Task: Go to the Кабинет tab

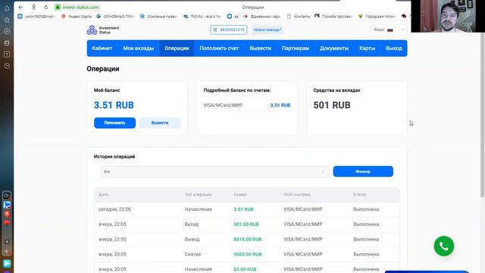Action: coord(102,49)
